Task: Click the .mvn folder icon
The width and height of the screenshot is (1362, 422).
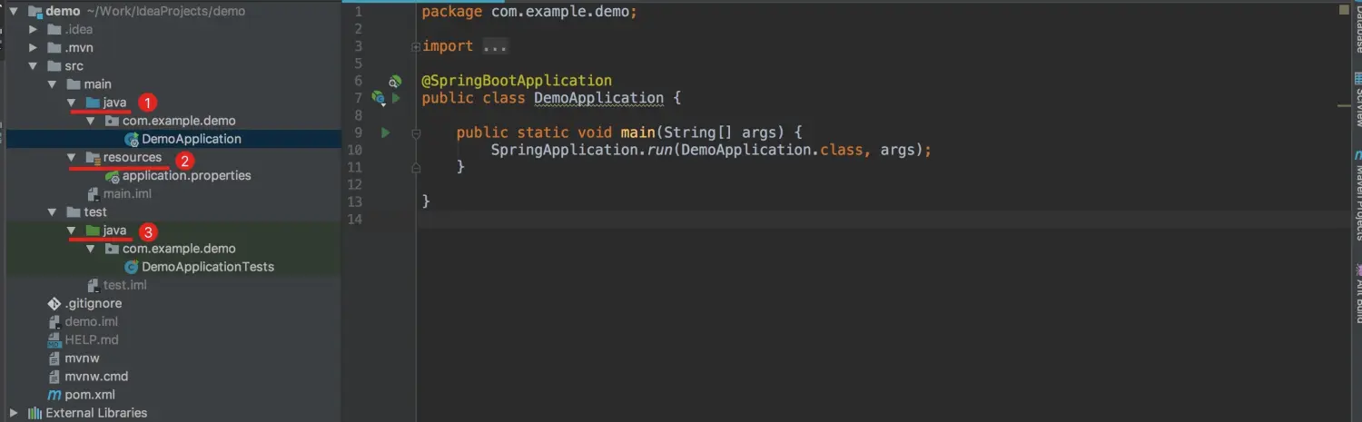Action: 54,47
